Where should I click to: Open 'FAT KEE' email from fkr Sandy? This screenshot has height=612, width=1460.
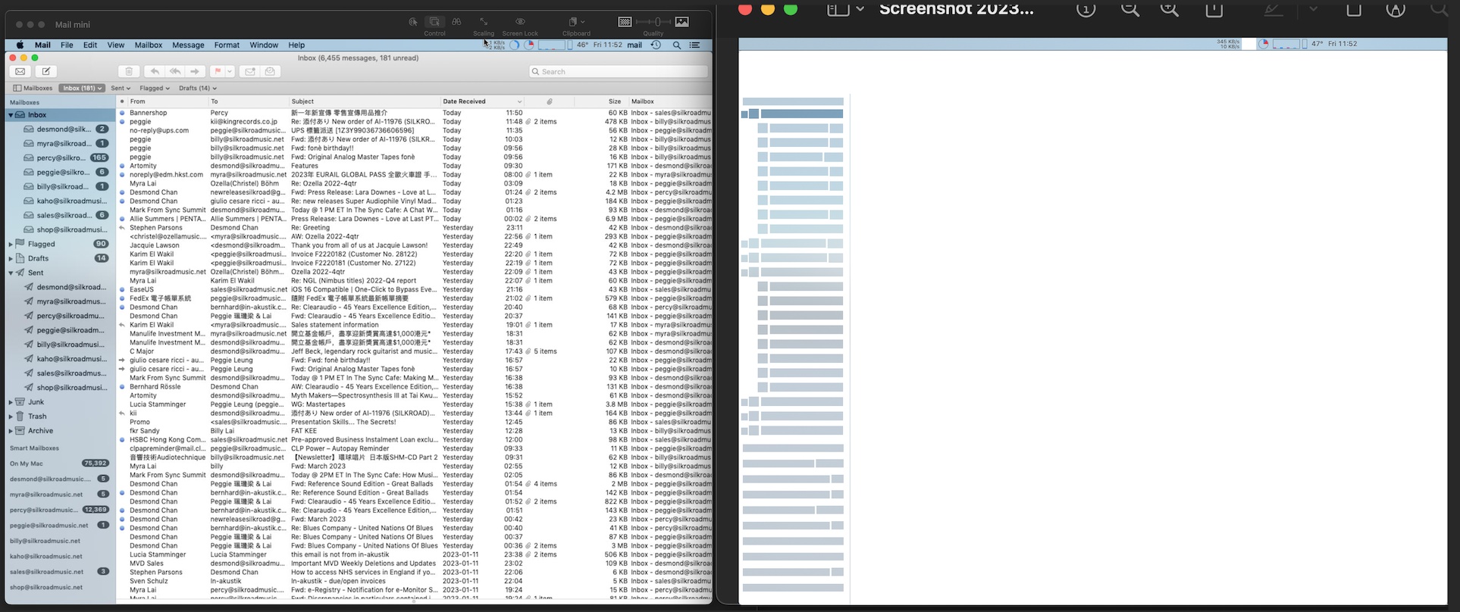[x=414, y=431]
